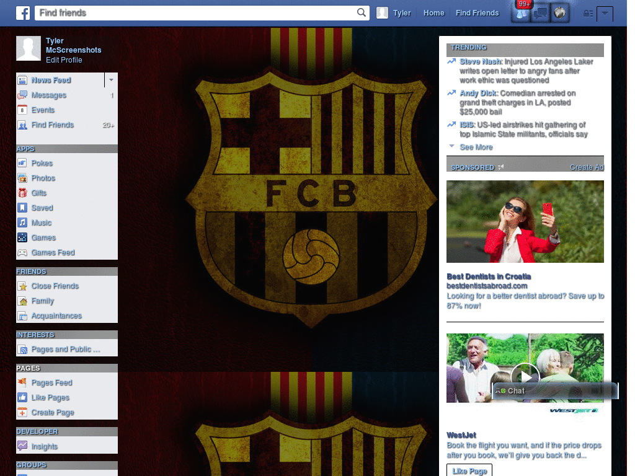The width and height of the screenshot is (635, 476).
Task: Click the Create Ad link
Action: (x=587, y=167)
